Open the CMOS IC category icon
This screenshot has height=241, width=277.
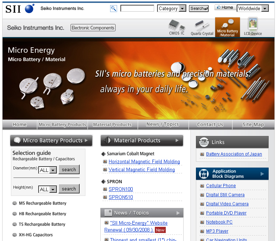point(177,27)
